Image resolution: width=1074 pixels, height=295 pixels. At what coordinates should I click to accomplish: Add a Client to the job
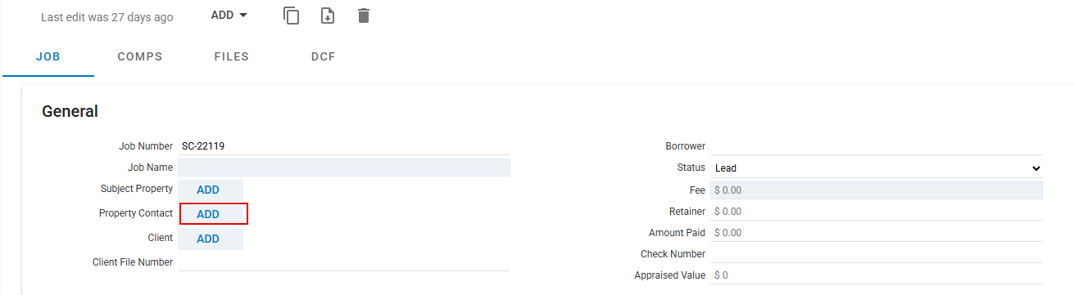(211, 239)
